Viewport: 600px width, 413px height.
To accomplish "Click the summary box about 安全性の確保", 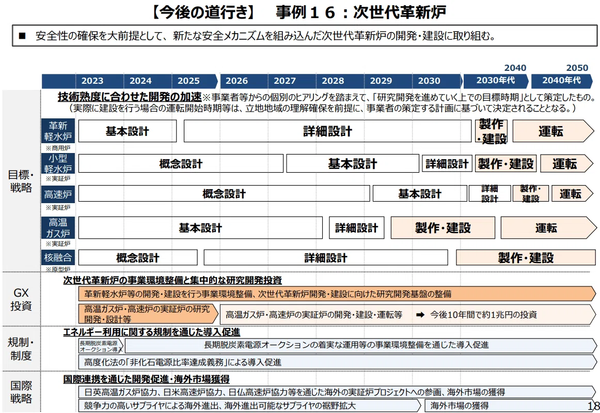I will pos(305,36).
